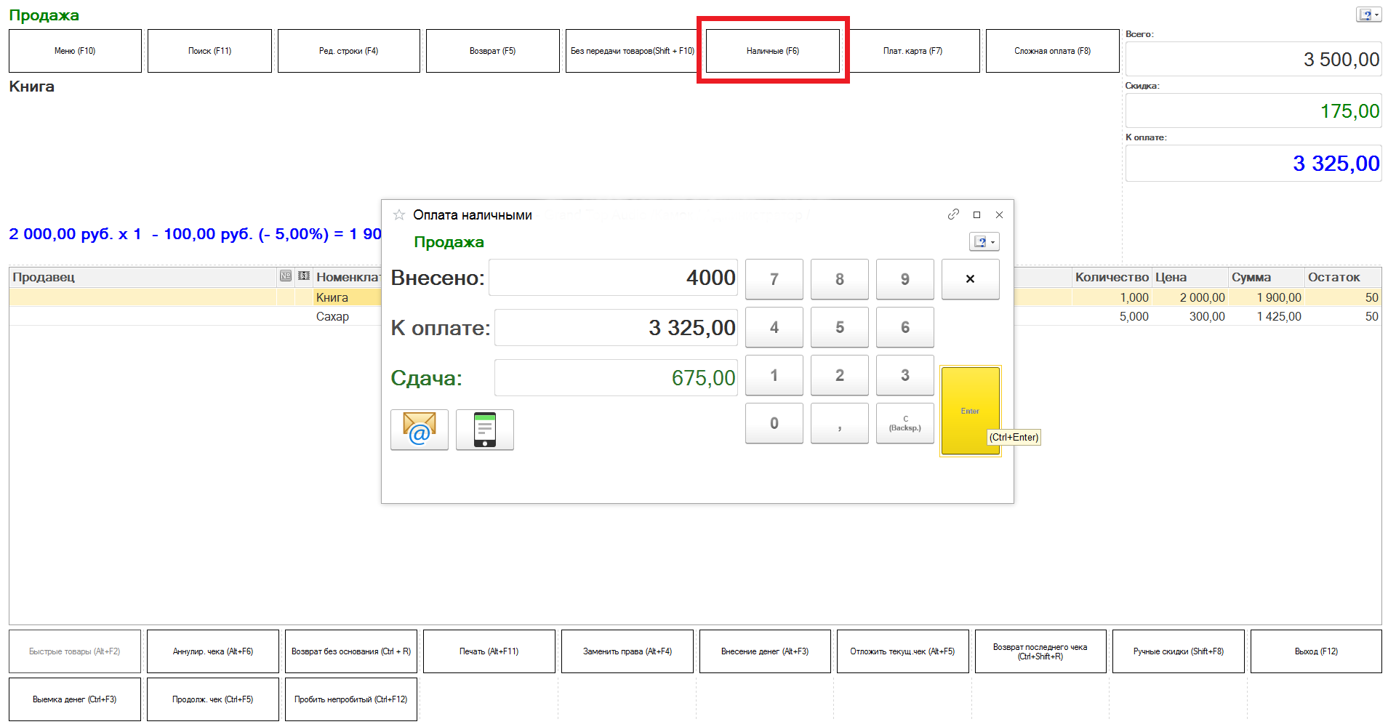Click the × clear key on keypad

pyautogui.click(x=970, y=279)
